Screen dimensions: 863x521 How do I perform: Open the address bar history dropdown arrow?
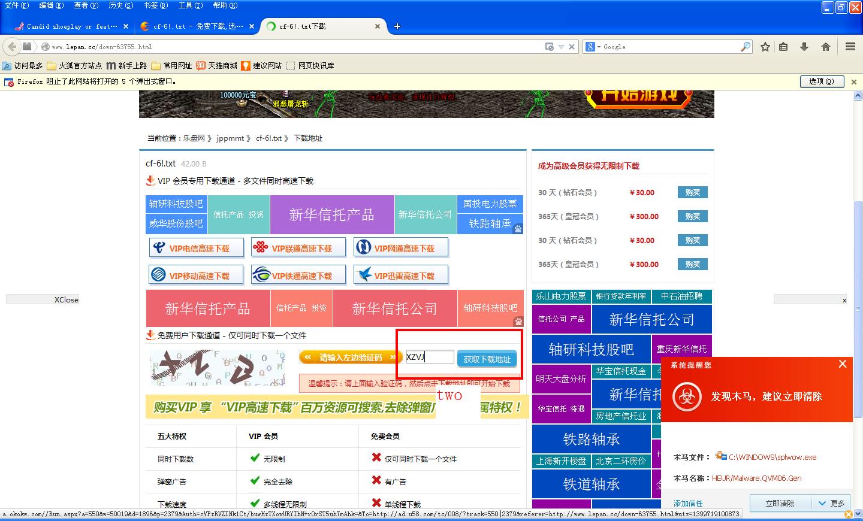pos(561,47)
